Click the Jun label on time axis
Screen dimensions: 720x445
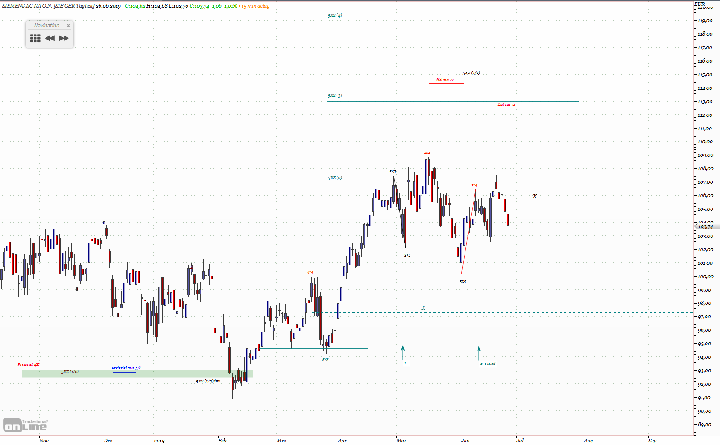465,441
